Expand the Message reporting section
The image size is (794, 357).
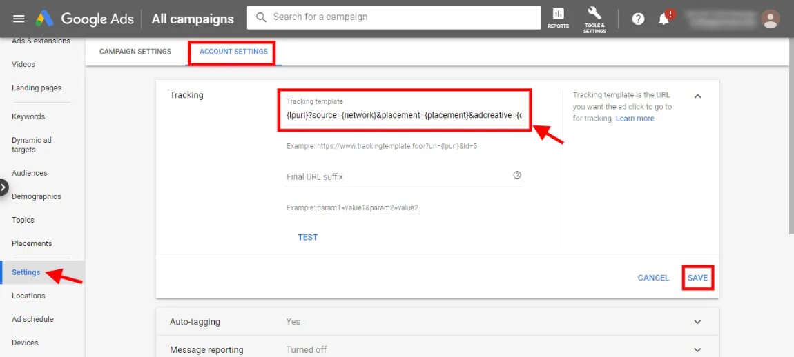697,349
